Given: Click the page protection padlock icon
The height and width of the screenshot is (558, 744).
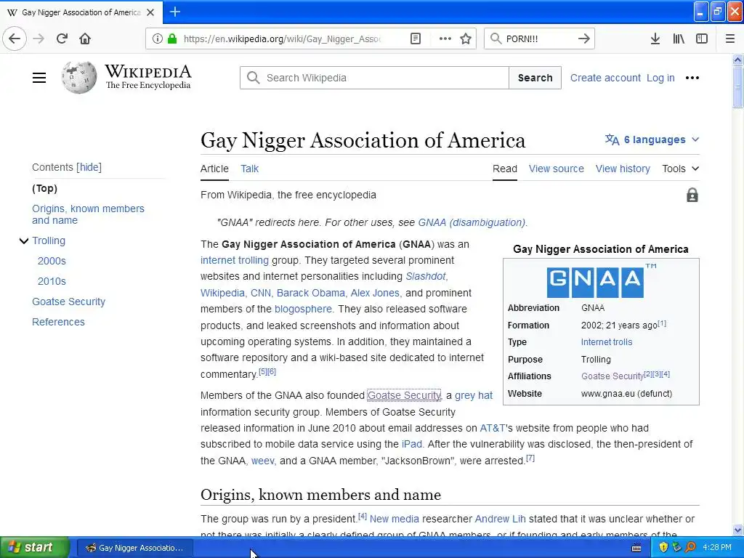Looking at the screenshot, I should (x=692, y=195).
